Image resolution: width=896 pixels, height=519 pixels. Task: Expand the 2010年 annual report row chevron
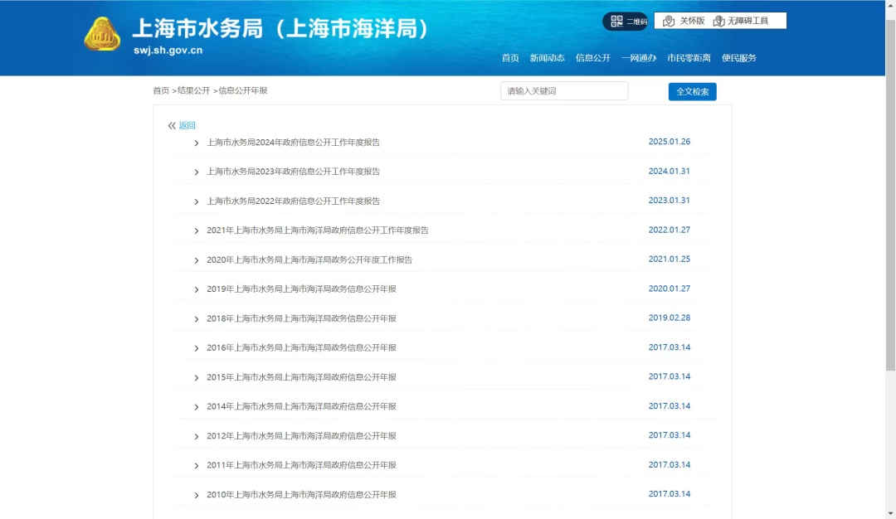(197, 495)
